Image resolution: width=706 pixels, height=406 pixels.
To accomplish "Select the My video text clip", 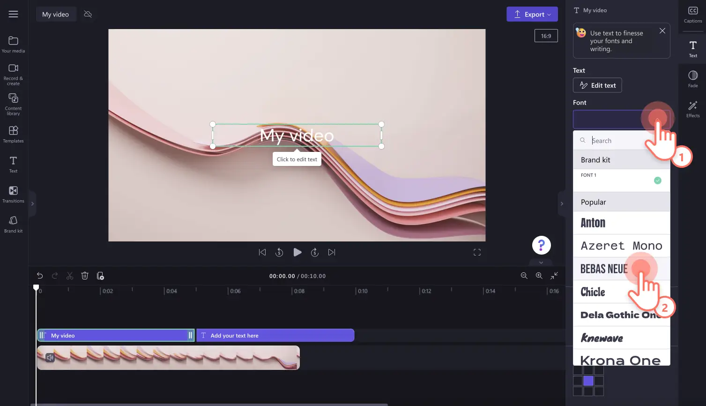I will tap(116, 335).
